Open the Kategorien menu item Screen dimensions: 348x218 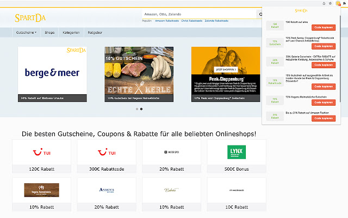71,33
